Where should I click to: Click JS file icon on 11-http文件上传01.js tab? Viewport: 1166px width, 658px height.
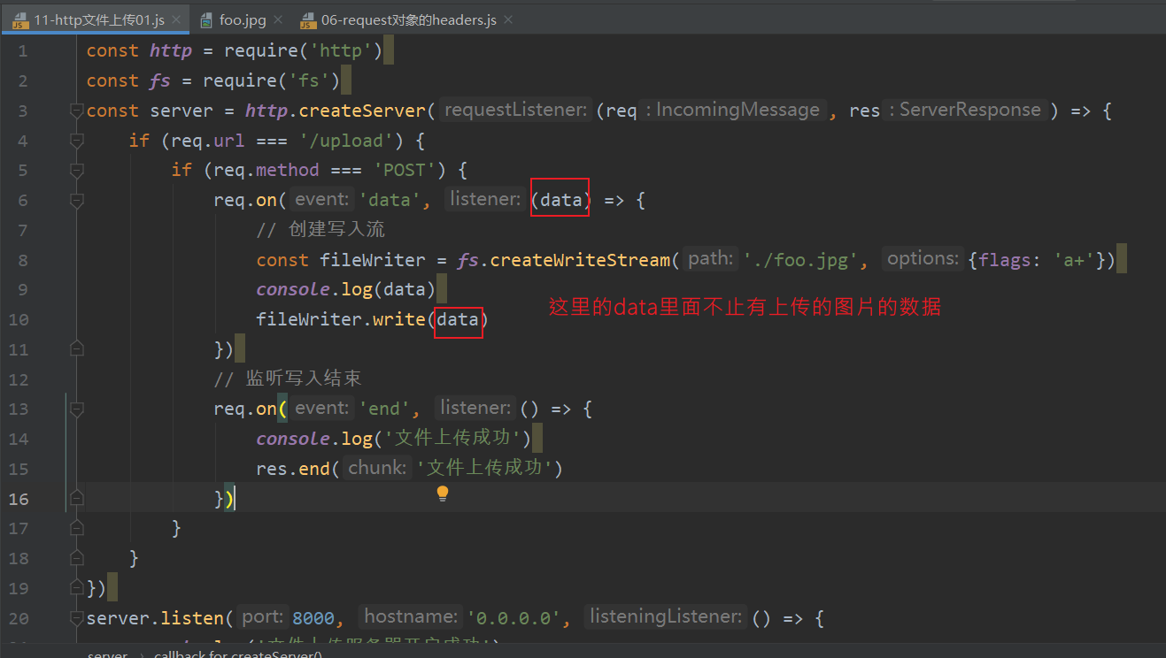(x=19, y=19)
